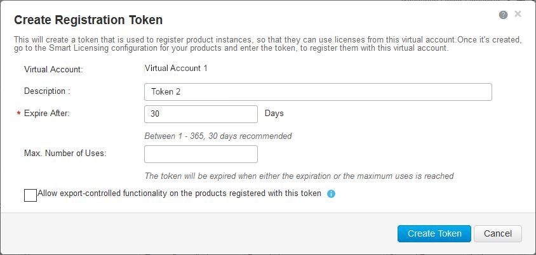
Task: Click the red required asterisk beside Expire After
Action: (18, 114)
